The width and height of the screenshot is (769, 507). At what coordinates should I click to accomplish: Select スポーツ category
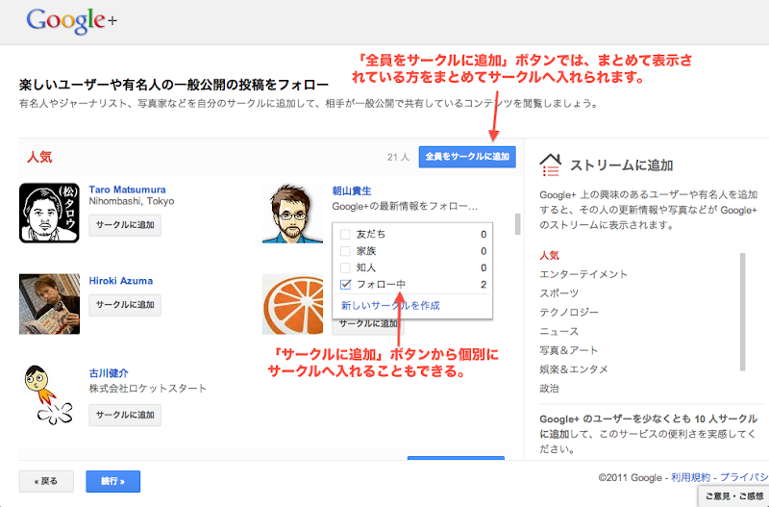559,293
